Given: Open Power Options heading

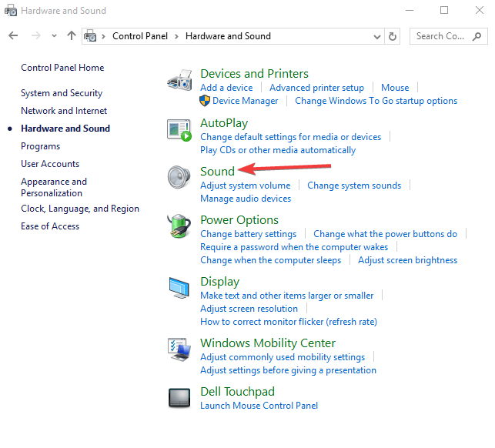Looking at the screenshot, I should pos(239,220).
